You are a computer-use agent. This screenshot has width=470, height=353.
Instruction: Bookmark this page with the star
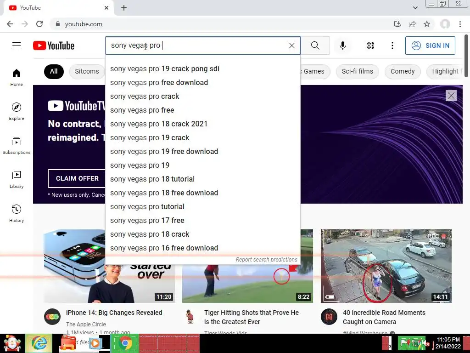427,24
